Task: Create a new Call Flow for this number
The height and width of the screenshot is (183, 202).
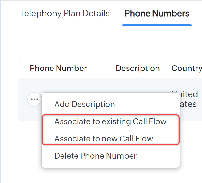Action: click(104, 139)
